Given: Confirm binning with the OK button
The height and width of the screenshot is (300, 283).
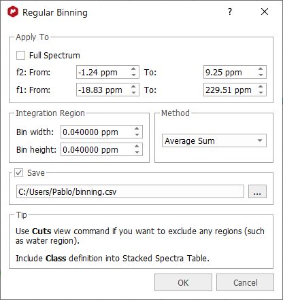Looking at the screenshot, I should point(183,282).
